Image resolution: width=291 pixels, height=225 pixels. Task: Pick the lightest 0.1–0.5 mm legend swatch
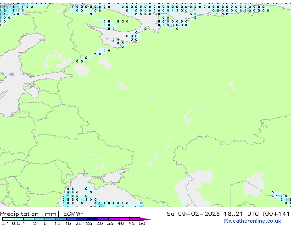point(8,219)
